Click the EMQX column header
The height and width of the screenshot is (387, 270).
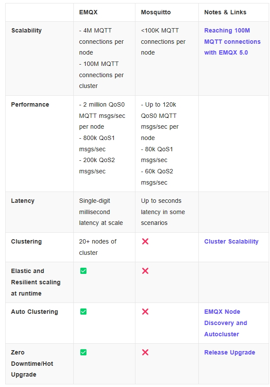88,12
